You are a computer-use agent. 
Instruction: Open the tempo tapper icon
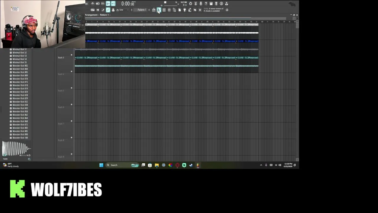tap(190, 10)
